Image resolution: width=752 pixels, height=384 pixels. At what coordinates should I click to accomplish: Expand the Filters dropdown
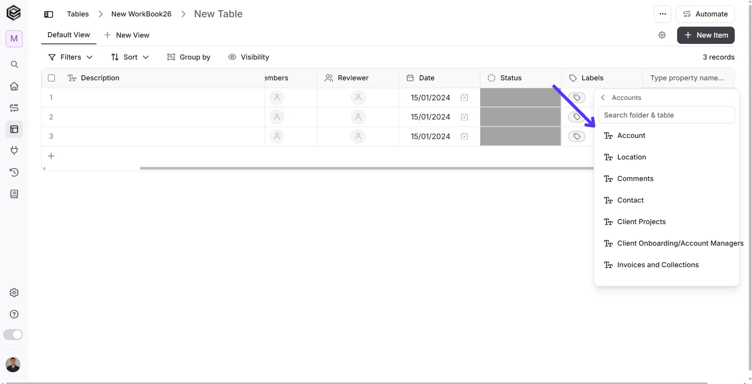(70, 57)
